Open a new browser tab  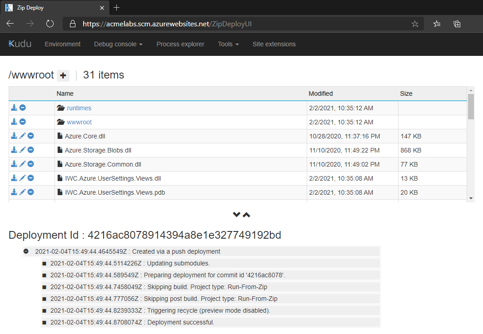point(116,8)
